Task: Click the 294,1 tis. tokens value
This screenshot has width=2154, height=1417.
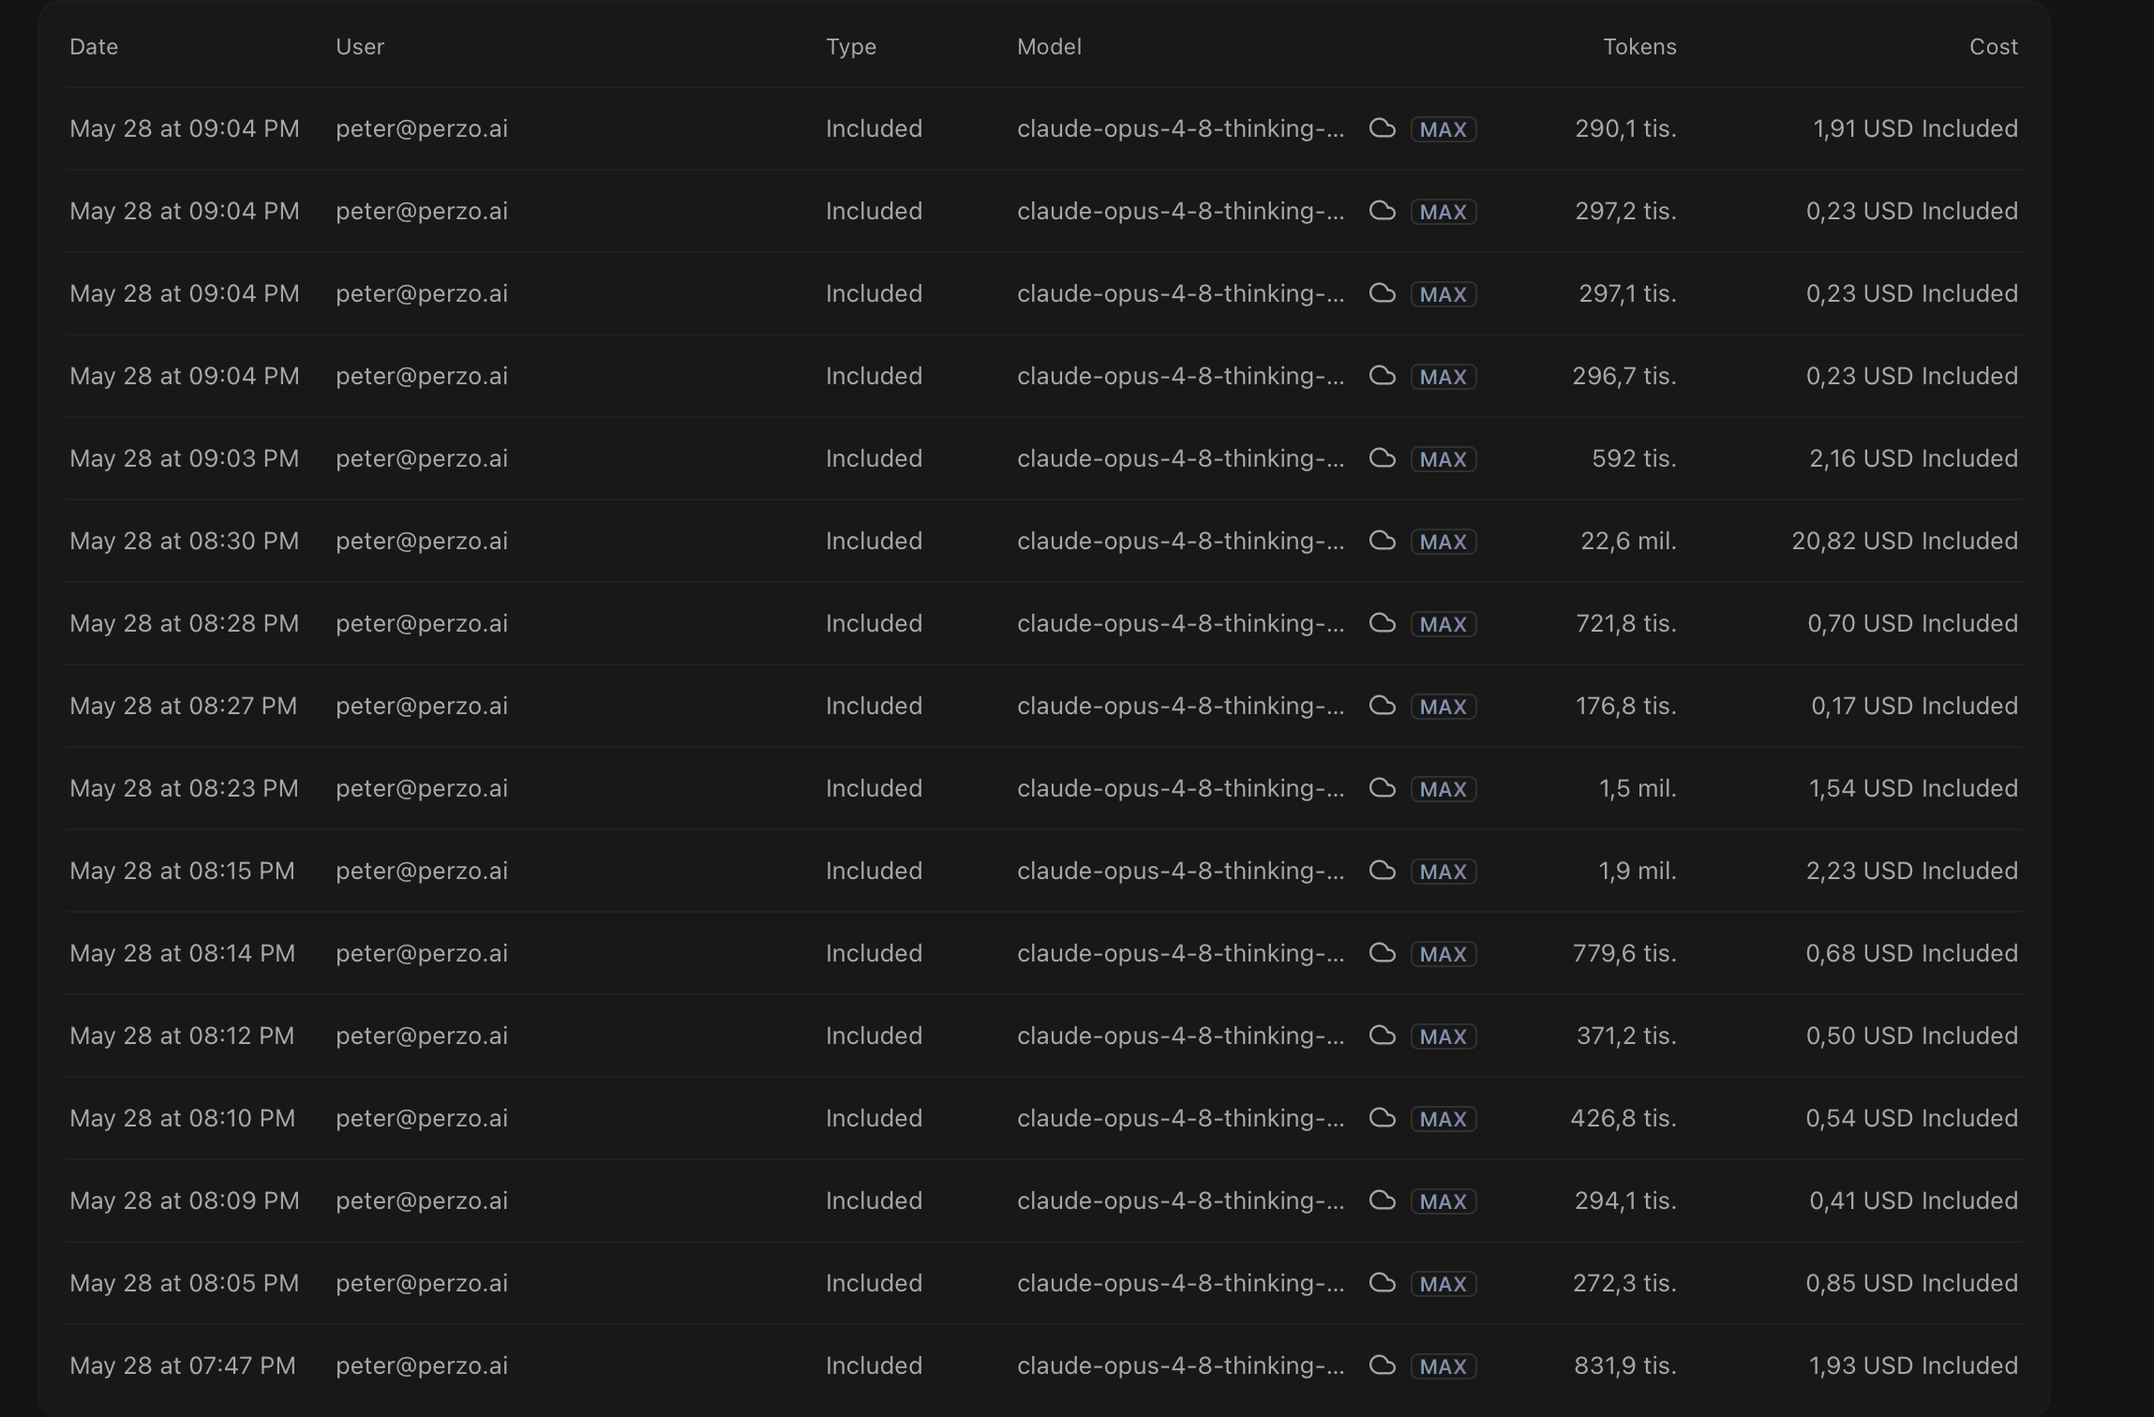Action: click(1626, 1201)
